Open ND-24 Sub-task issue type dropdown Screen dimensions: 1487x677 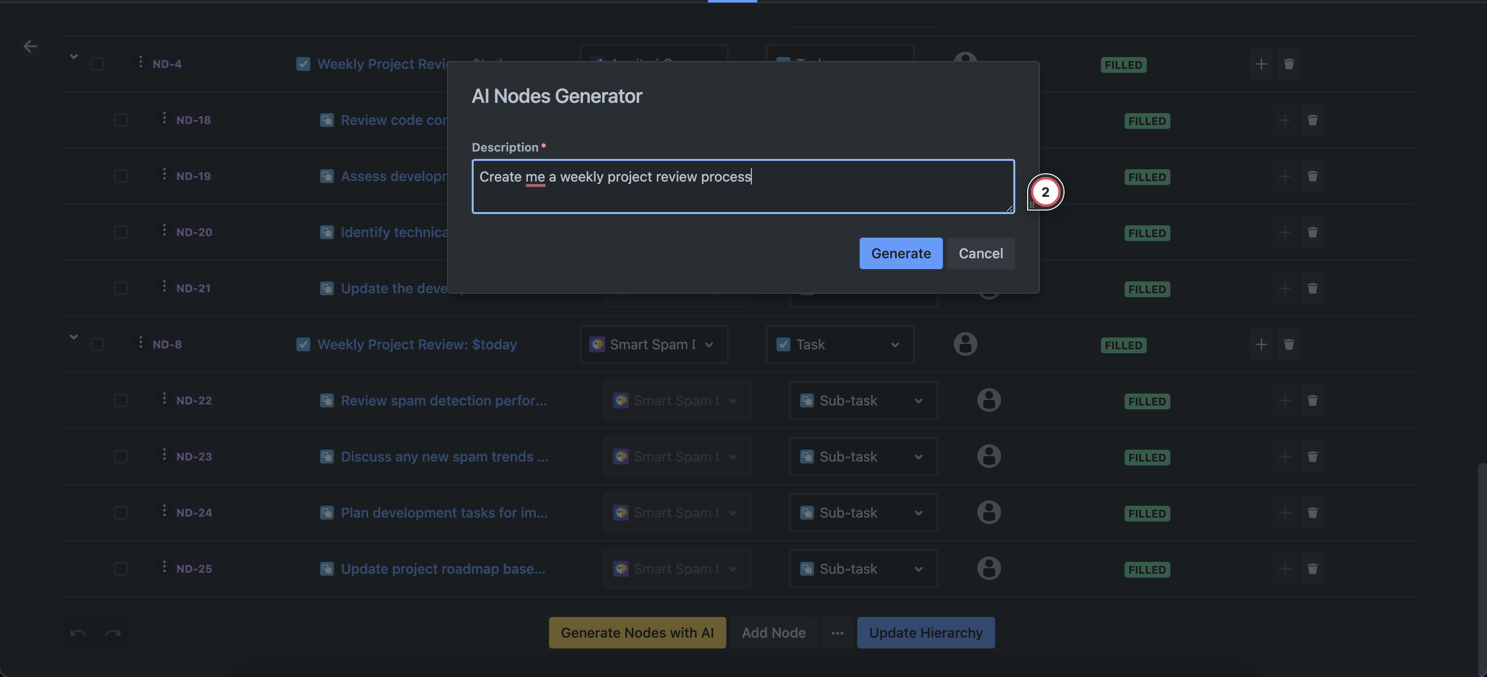tap(863, 513)
